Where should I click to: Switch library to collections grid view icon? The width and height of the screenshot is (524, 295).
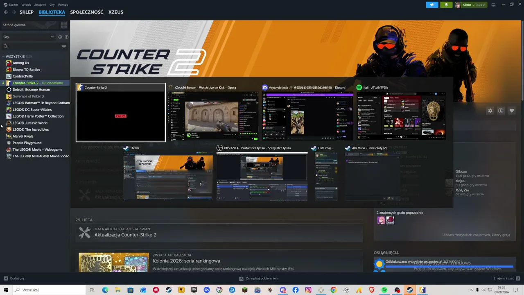click(64, 25)
